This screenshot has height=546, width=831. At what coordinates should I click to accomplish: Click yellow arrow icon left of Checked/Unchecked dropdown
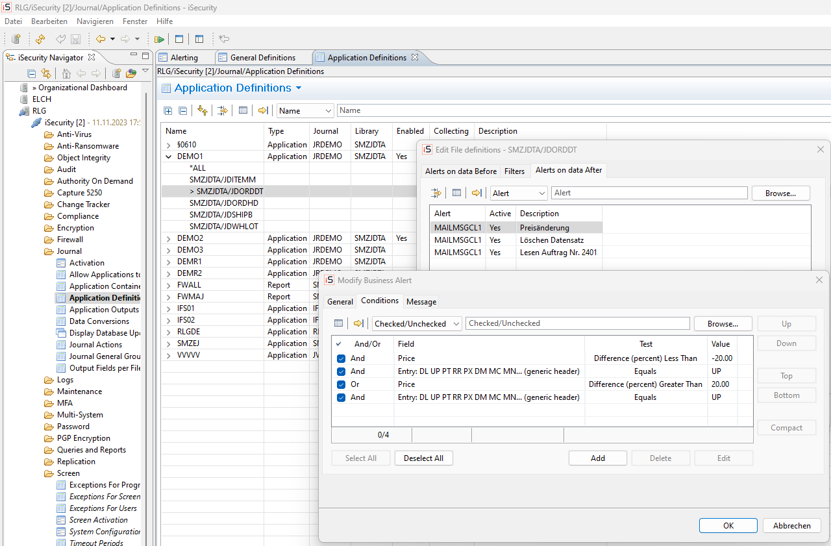coord(358,323)
